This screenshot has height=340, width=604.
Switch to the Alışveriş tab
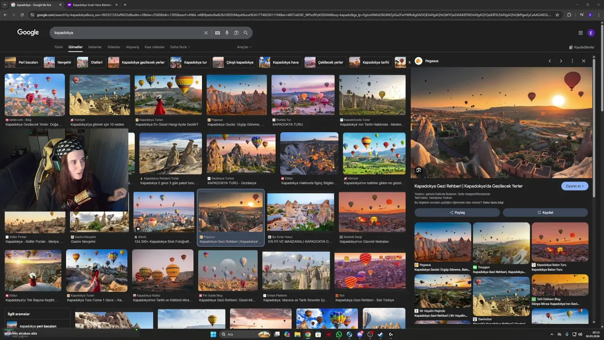pyautogui.click(x=133, y=47)
